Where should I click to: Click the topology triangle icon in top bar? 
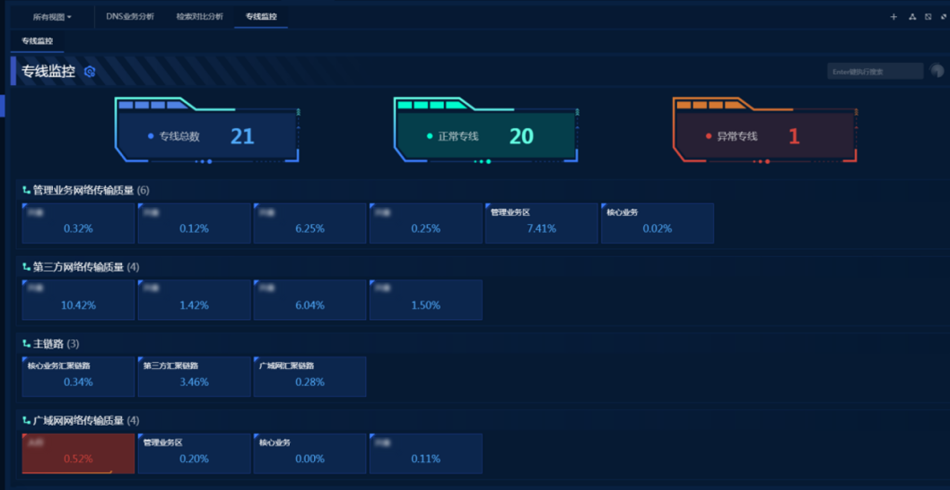[912, 17]
